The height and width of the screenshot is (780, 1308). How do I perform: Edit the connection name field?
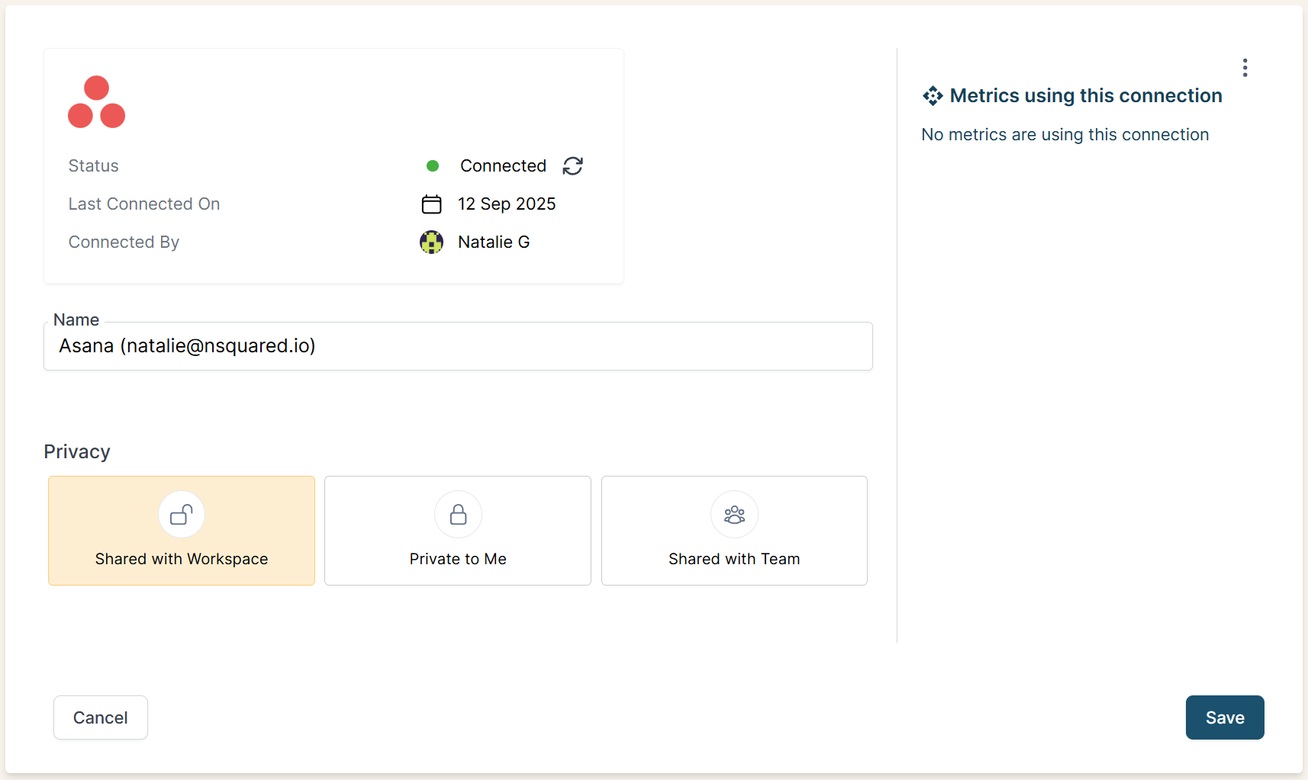coord(458,346)
